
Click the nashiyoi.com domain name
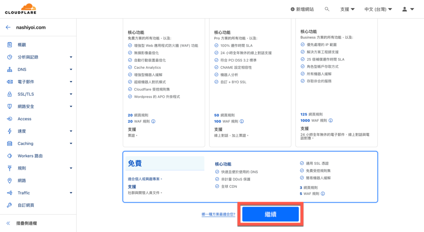(x=31, y=27)
